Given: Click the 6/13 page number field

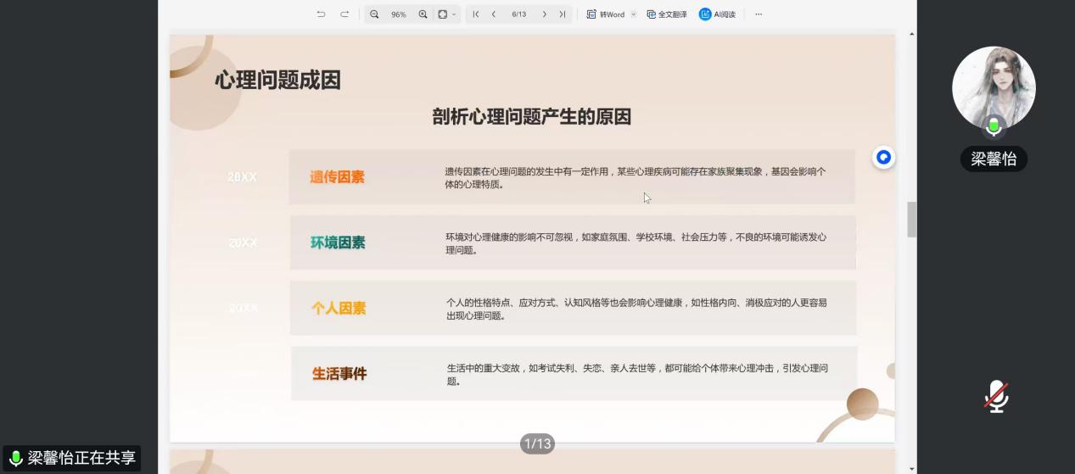Looking at the screenshot, I should (518, 14).
